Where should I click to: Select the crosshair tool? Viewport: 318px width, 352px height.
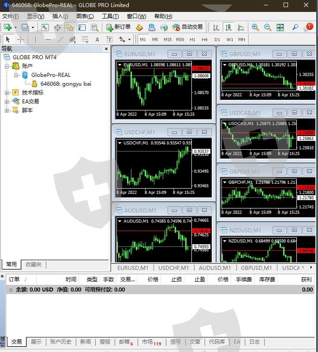click(x=20, y=39)
